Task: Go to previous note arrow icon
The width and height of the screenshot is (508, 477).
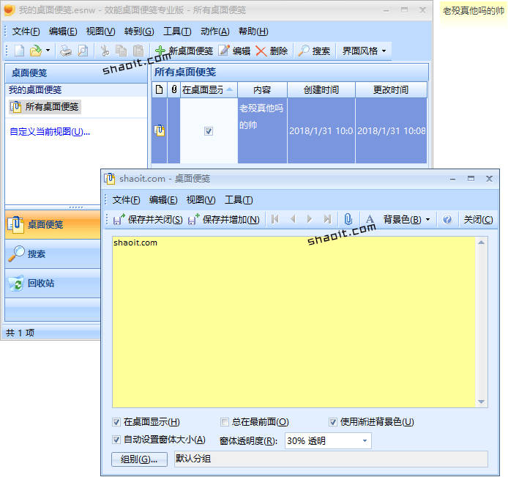Action: point(293,220)
